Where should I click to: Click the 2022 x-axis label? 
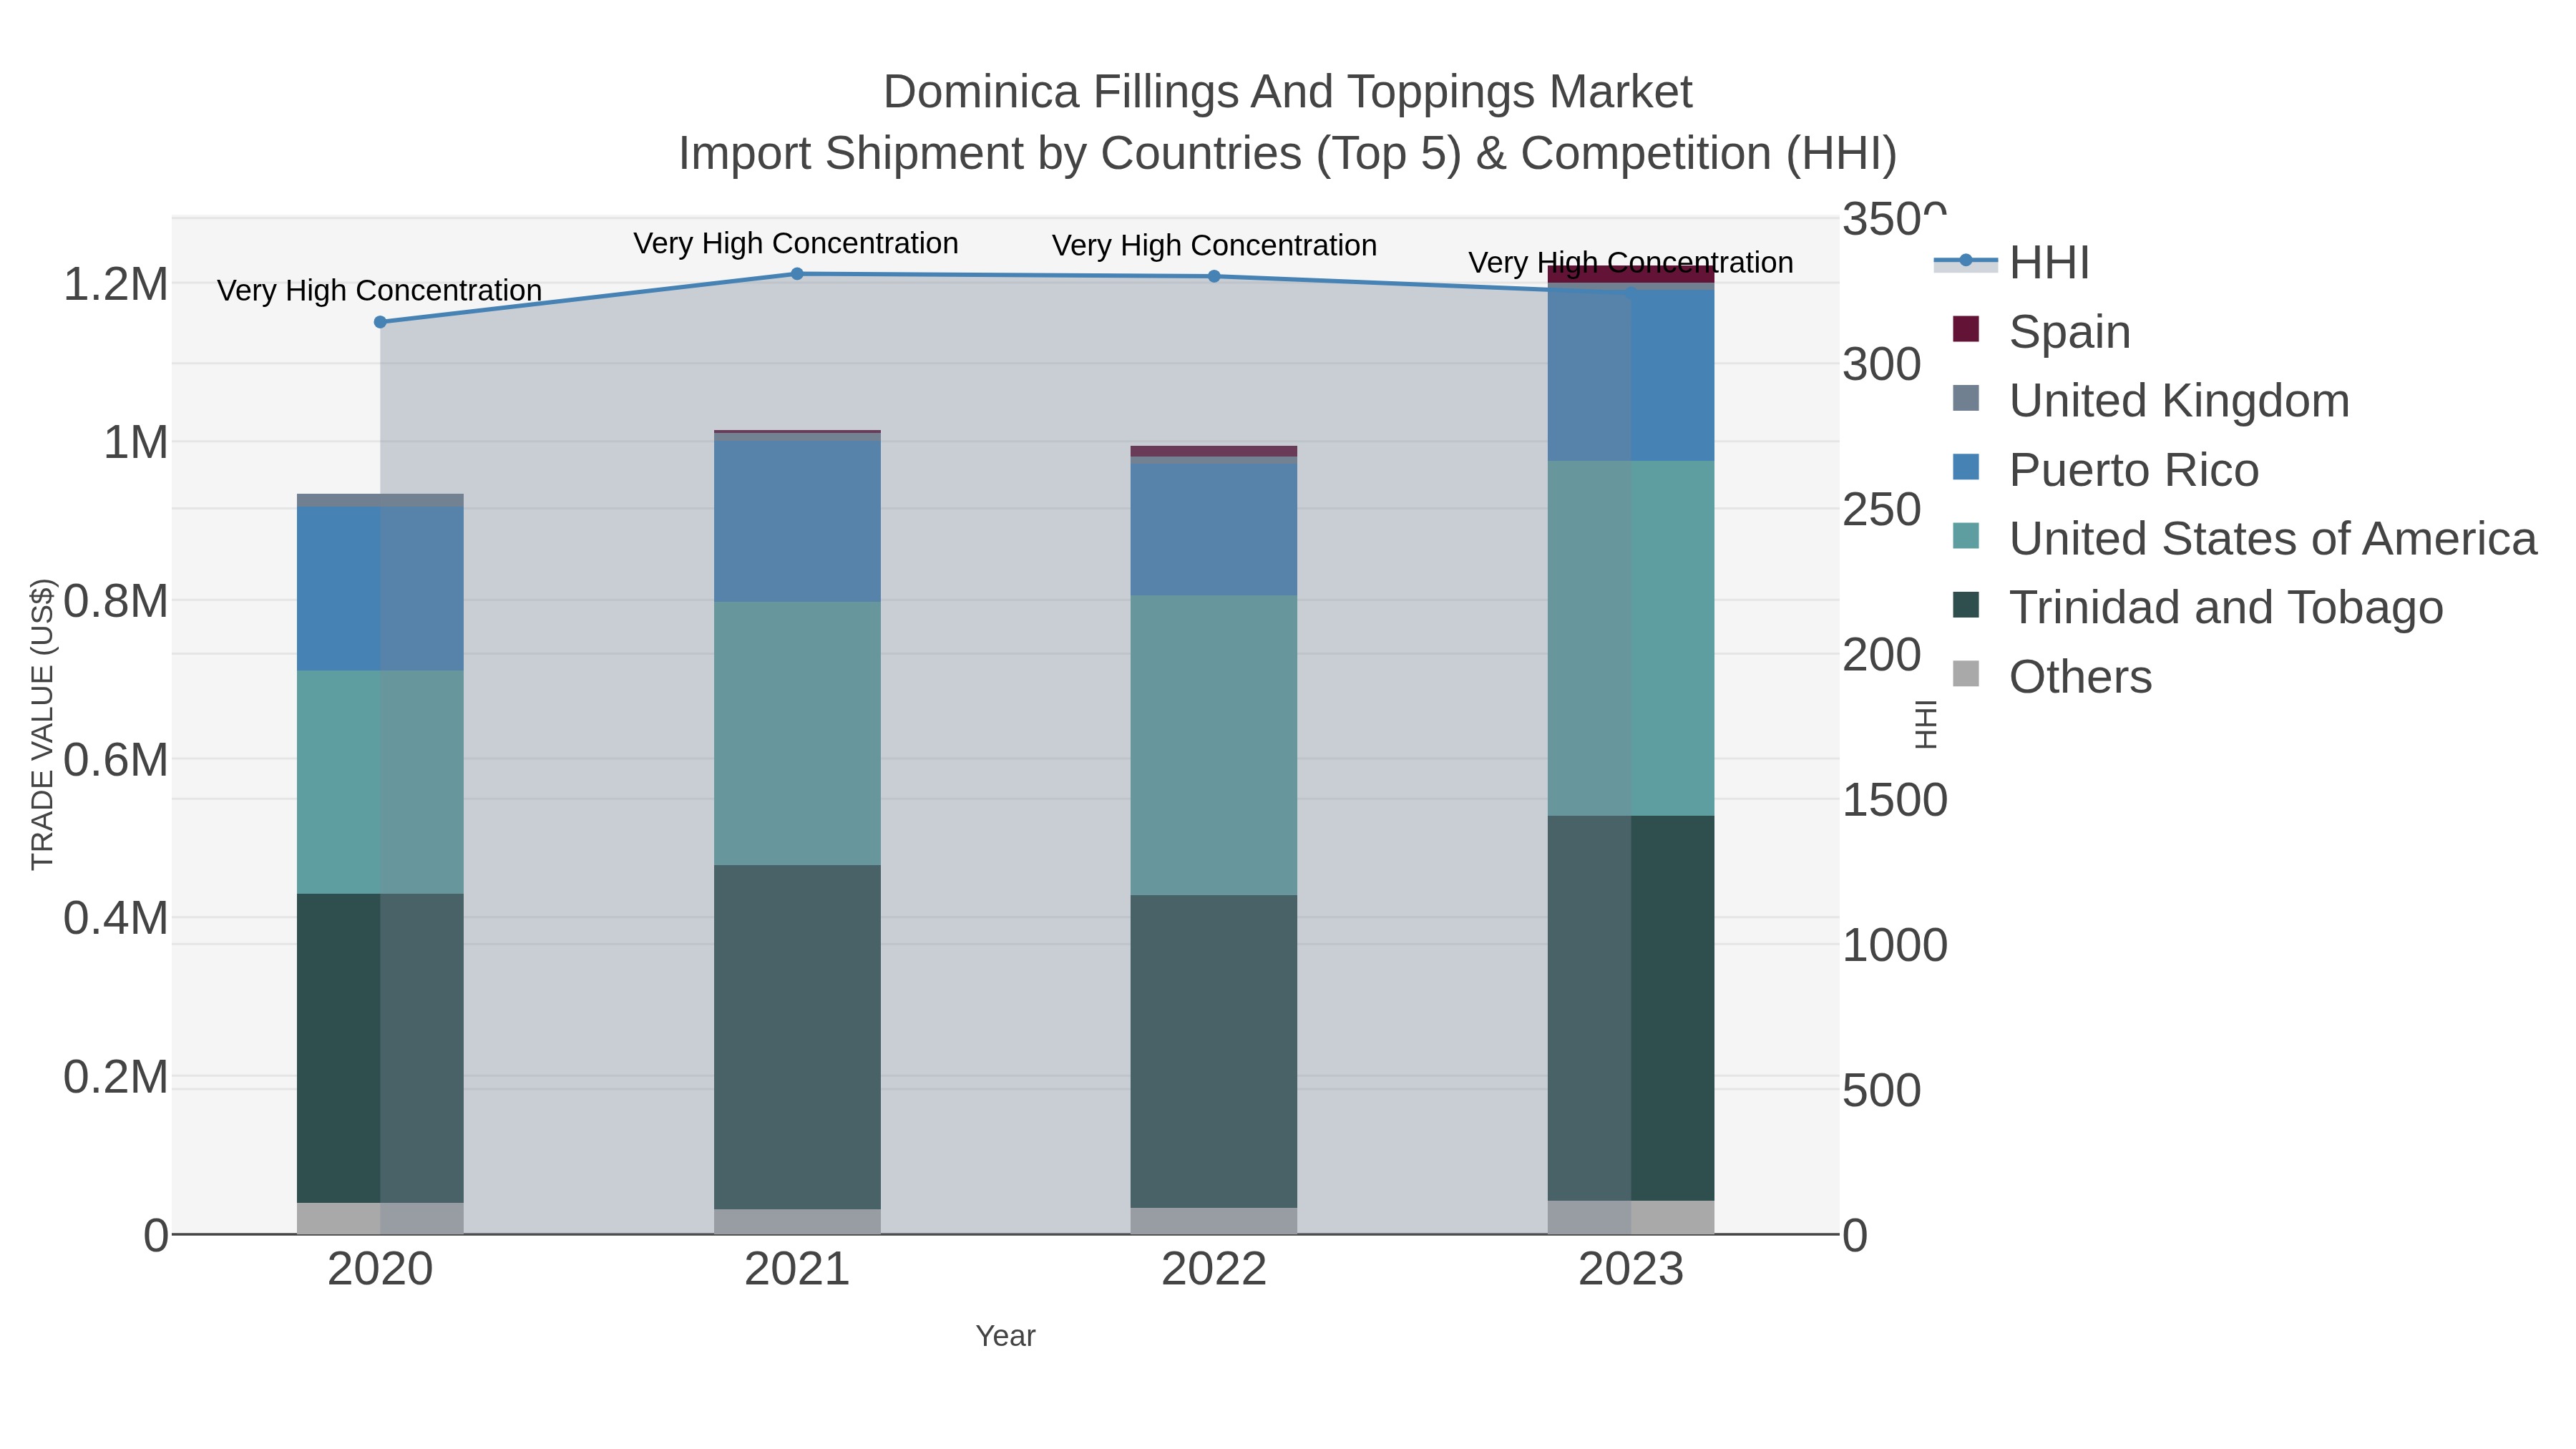1214,1270
